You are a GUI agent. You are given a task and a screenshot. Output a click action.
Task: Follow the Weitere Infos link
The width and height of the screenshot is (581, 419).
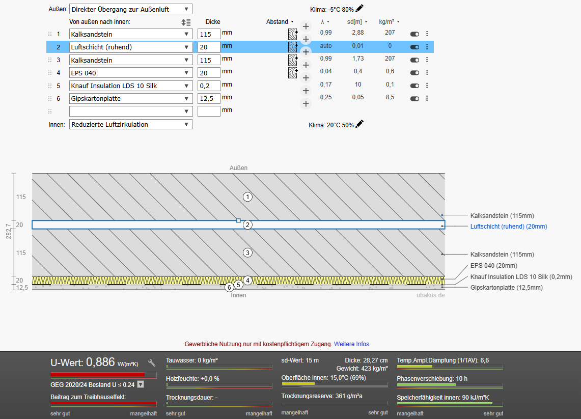click(x=351, y=344)
